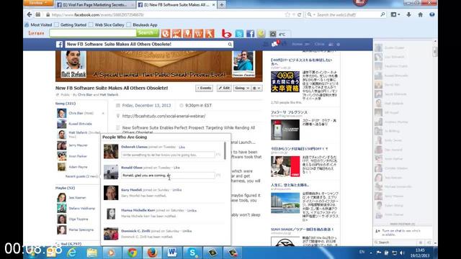Open Web Slice Gallery bookmark
This screenshot has width=461, height=259.
[107, 25]
